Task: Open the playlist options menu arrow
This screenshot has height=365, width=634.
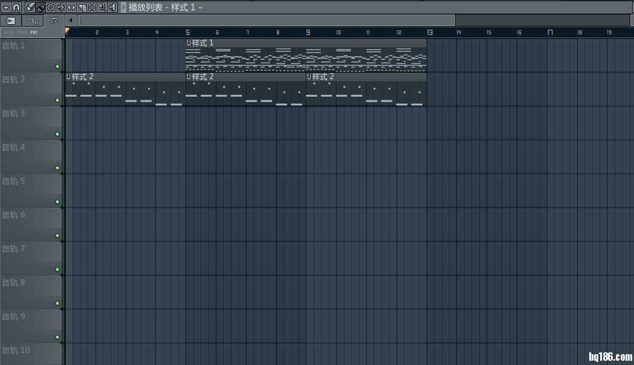Action: click(5, 7)
